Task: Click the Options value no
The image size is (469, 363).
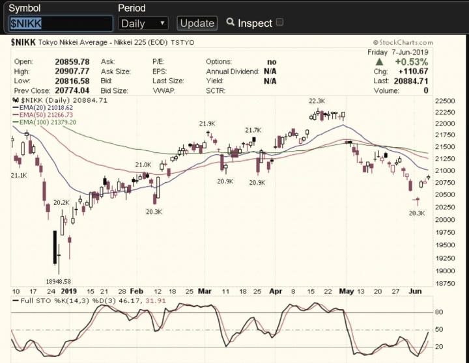Action: point(272,62)
